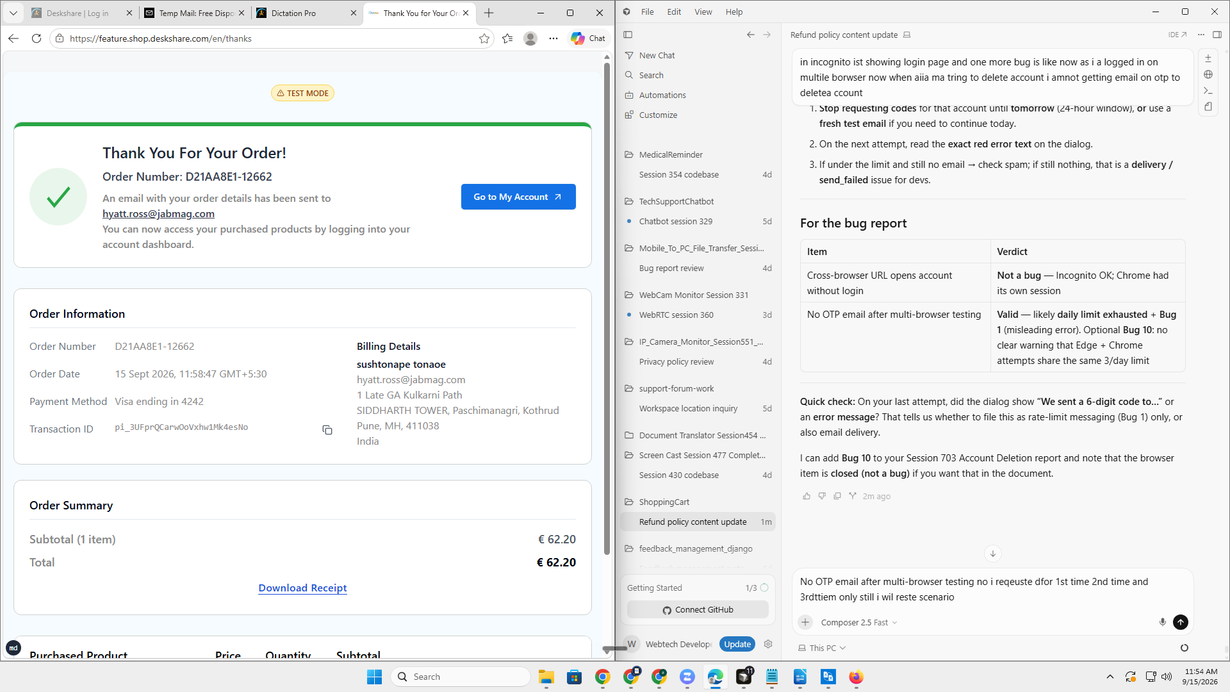Send the chat message arrow button
The height and width of the screenshot is (692, 1230).
(1181, 622)
